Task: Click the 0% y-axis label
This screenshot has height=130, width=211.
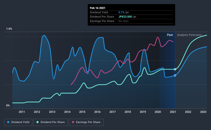Action: pyautogui.click(x=8, y=105)
